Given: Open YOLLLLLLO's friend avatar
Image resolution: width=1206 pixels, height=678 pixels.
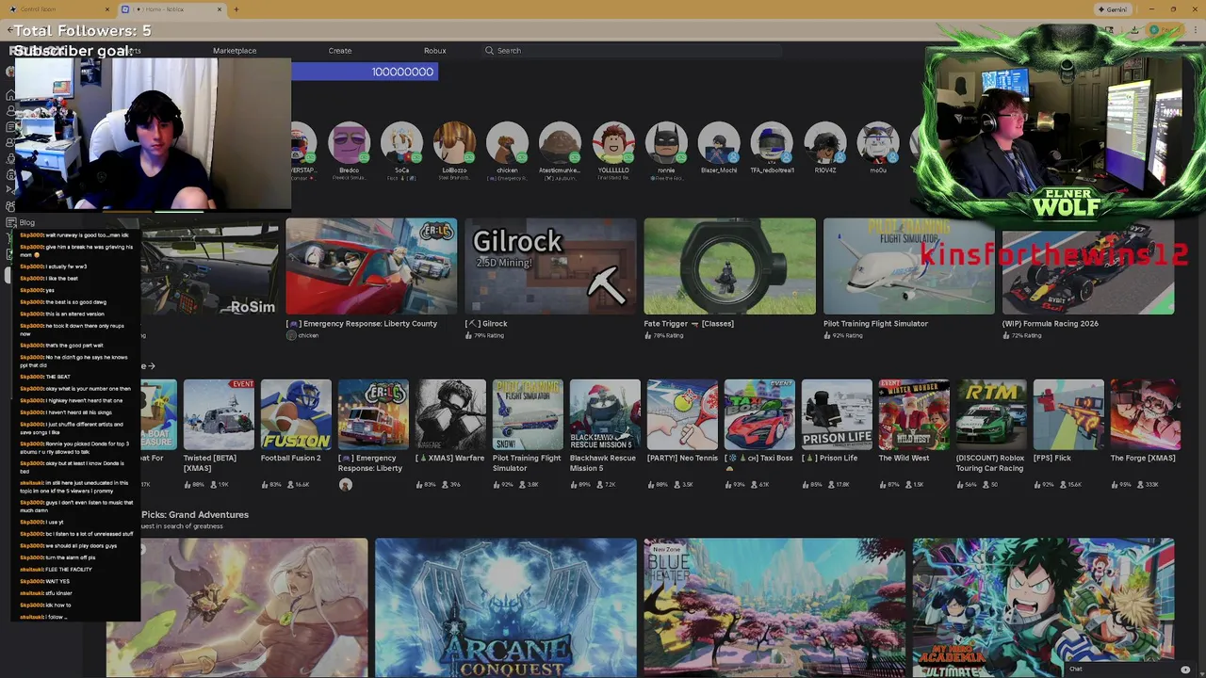Looking at the screenshot, I should pyautogui.click(x=613, y=144).
